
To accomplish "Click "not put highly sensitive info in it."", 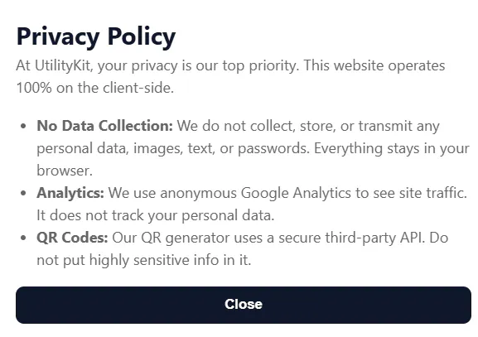I will (x=144, y=260).
